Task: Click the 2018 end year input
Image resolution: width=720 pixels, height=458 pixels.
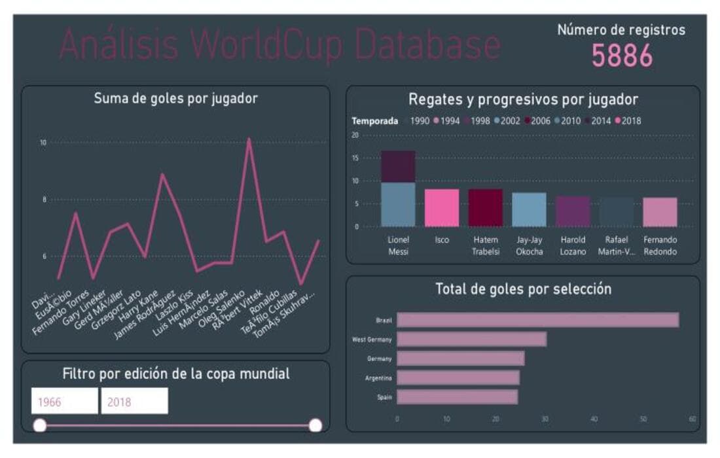Action: [x=135, y=401]
